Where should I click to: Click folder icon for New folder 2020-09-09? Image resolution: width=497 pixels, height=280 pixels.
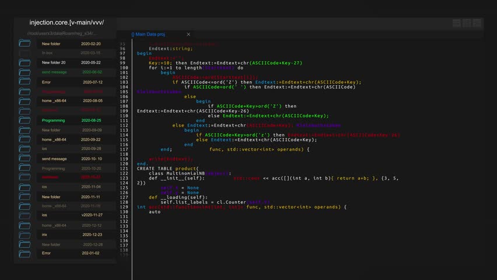24,130
